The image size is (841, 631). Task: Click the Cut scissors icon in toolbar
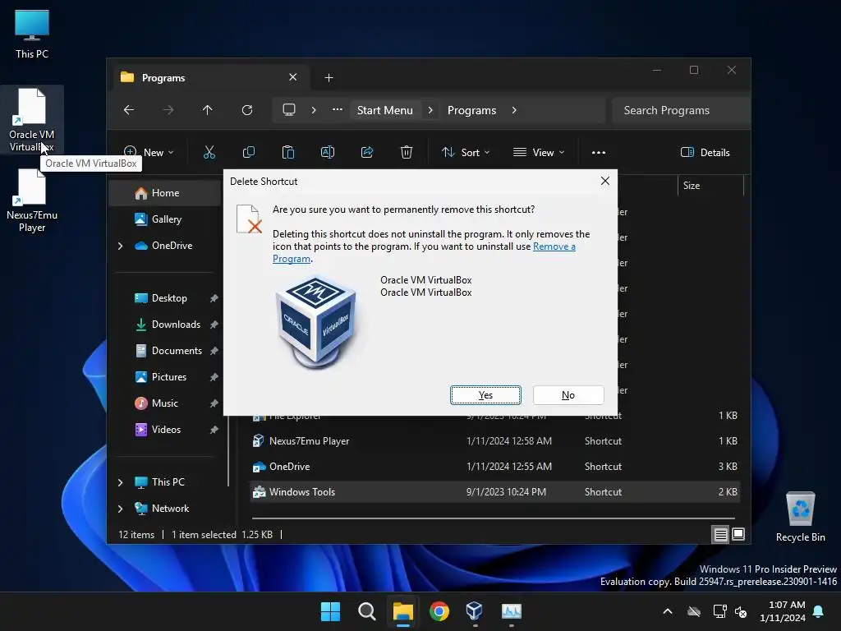(209, 152)
